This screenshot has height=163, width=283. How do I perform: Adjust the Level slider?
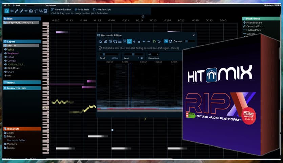coord(133,54)
